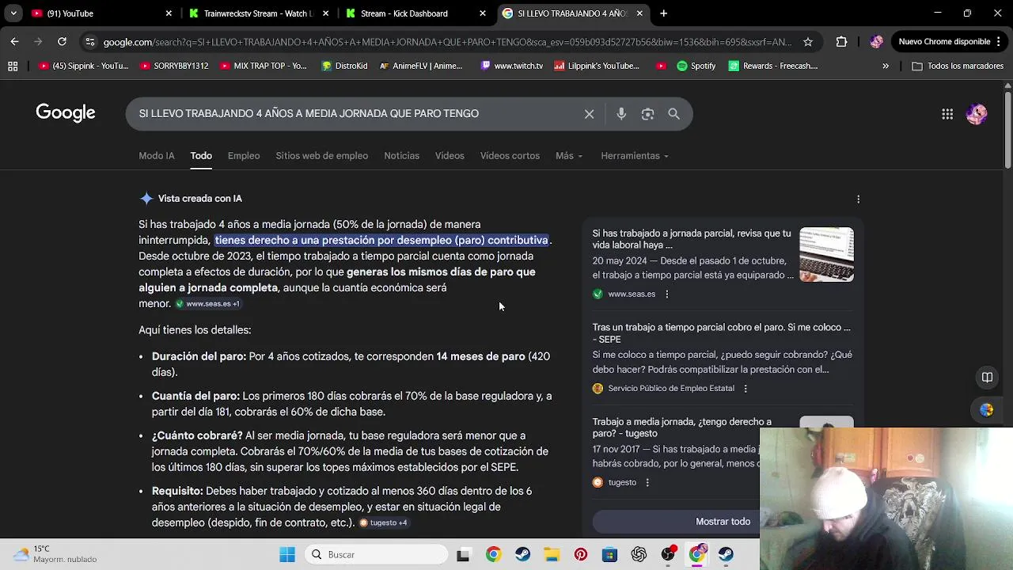Screen dimensions: 1013x570
Task: Submit search with the magnifier icon
Action: (x=673, y=114)
